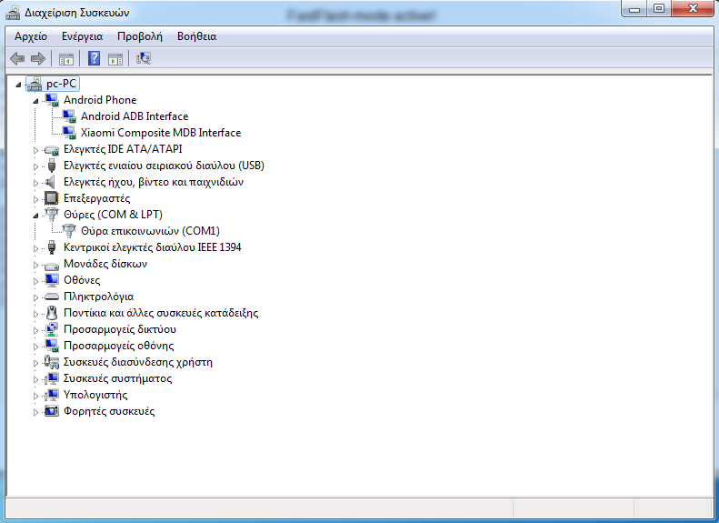Scan for hardware changes toolbar icon
Viewport: 719px width, 523px height.
pos(144,58)
